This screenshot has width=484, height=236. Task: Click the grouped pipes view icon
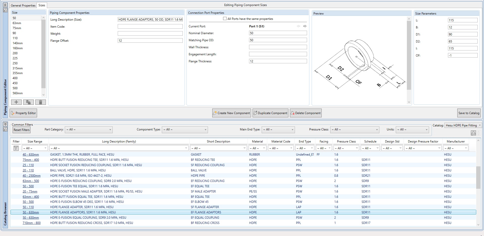tap(473, 133)
